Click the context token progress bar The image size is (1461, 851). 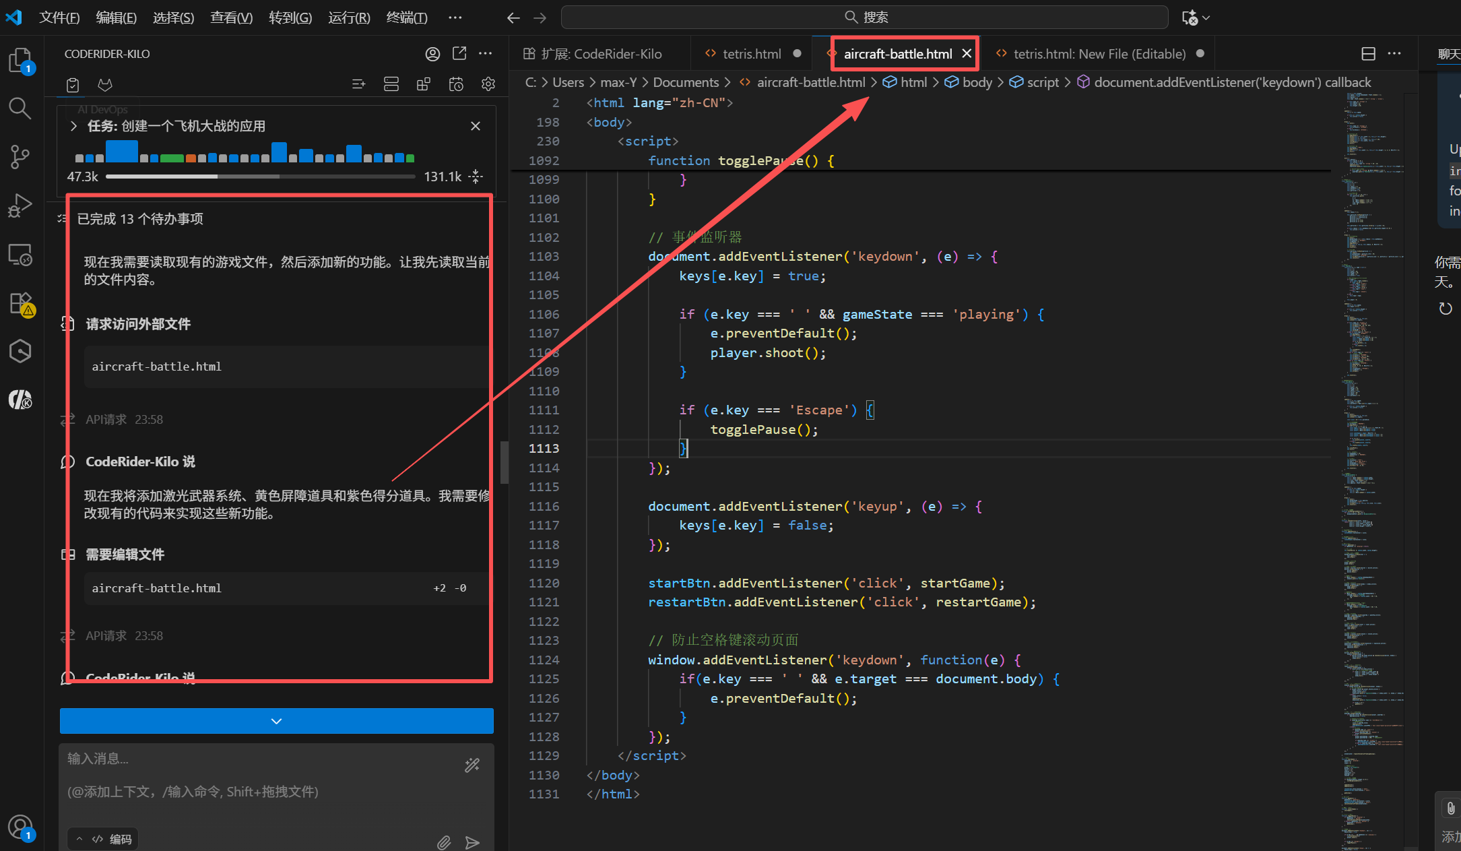pyautogui.click(x=260, y=177)
